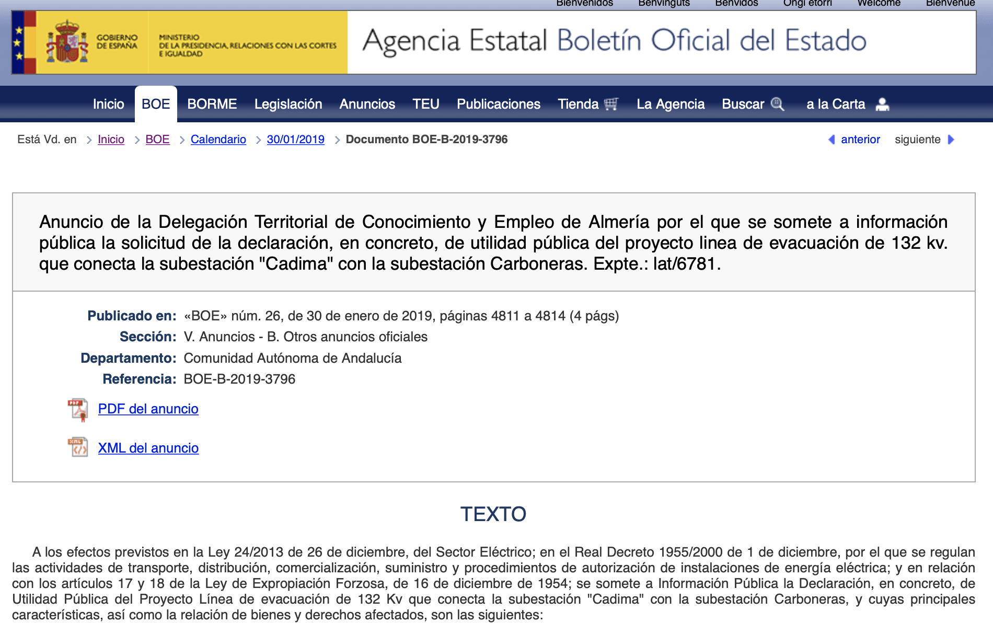
Task: Click the left arrow beside anterior
Action: (x=832, y=140)
